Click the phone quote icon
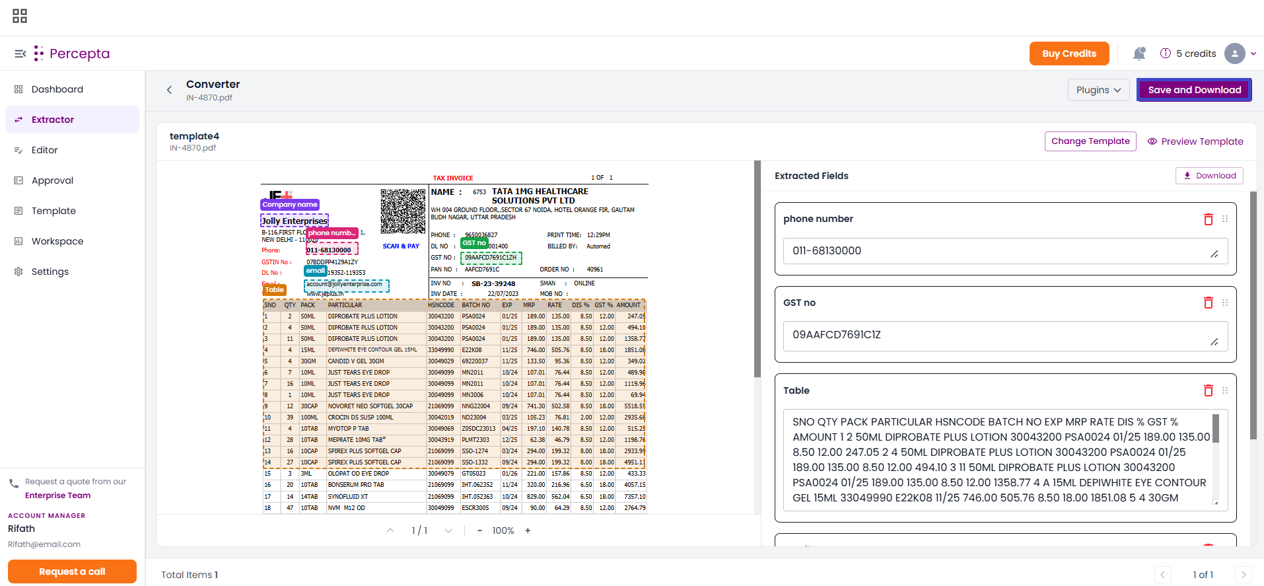Viewport: 1264px width, 586px height. click(x=14, y=484)
